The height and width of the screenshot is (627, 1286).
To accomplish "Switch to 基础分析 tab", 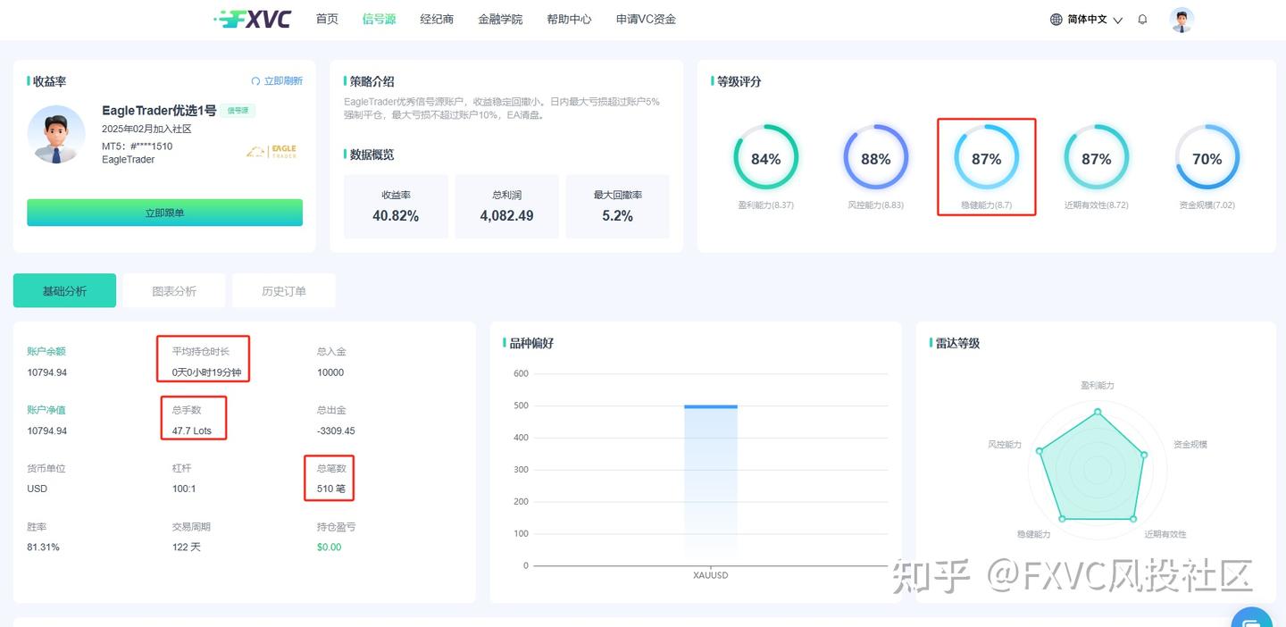I will [x=64, y=290].
